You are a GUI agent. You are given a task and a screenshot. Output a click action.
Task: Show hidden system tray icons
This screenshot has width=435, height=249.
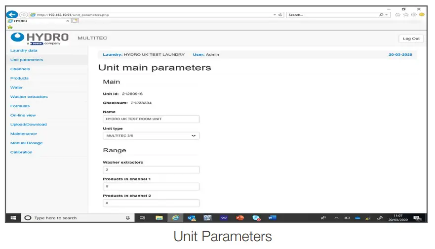[x=336, y=218]
